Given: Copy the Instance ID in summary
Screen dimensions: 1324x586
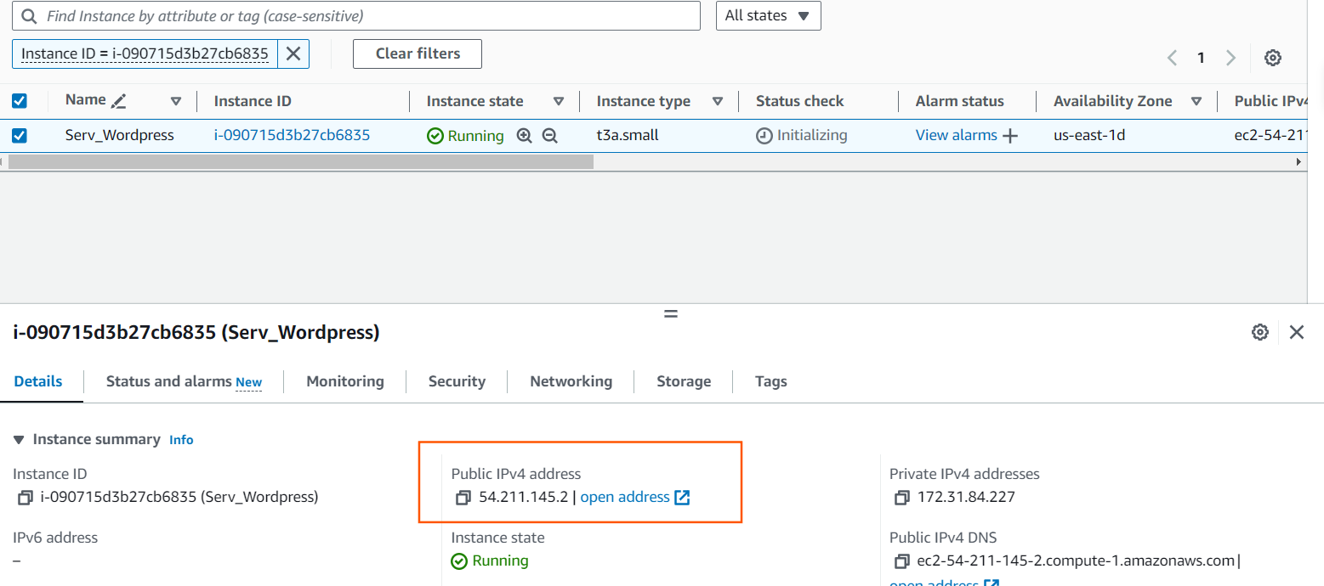Looking at the screenshot, I should point(26,498).
